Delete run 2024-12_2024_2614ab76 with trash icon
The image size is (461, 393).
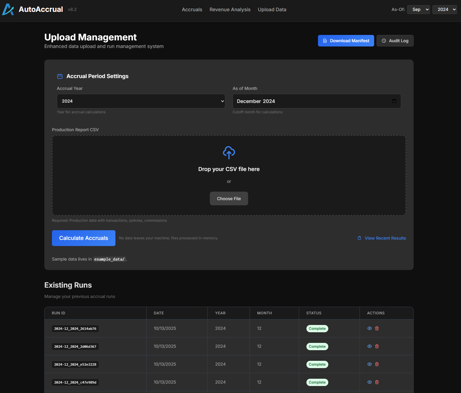(x=377, y=328)
